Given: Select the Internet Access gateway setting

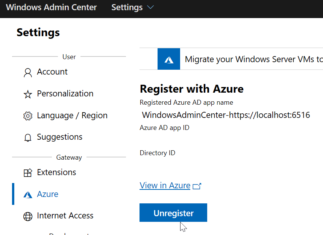Looking at the screenshot, I should pyautogui.click(x=65, y=216).
